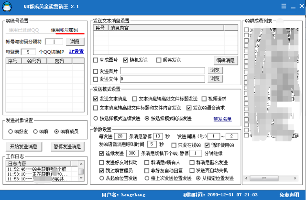Select the QQ群成员 radio button
This screenshot has width=306, height=200.
(x=56, y=132)
